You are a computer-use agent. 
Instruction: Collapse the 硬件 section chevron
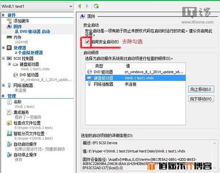3,15
